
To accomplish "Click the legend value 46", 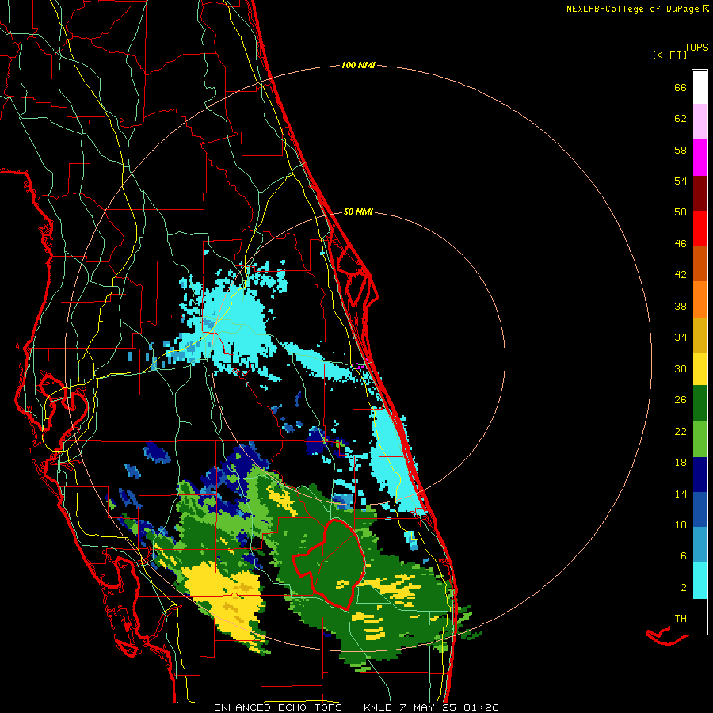I will pos(681,244).
